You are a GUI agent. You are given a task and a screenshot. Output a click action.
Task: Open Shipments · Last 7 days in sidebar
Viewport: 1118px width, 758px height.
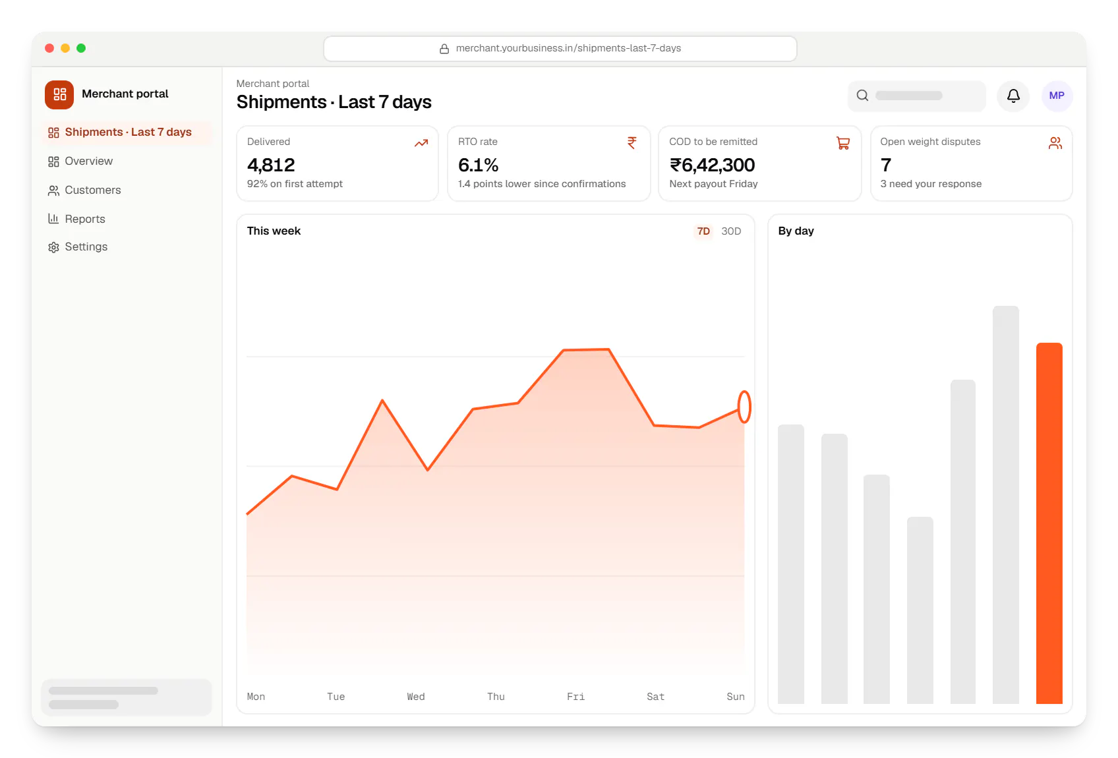(x=127, y=132)
